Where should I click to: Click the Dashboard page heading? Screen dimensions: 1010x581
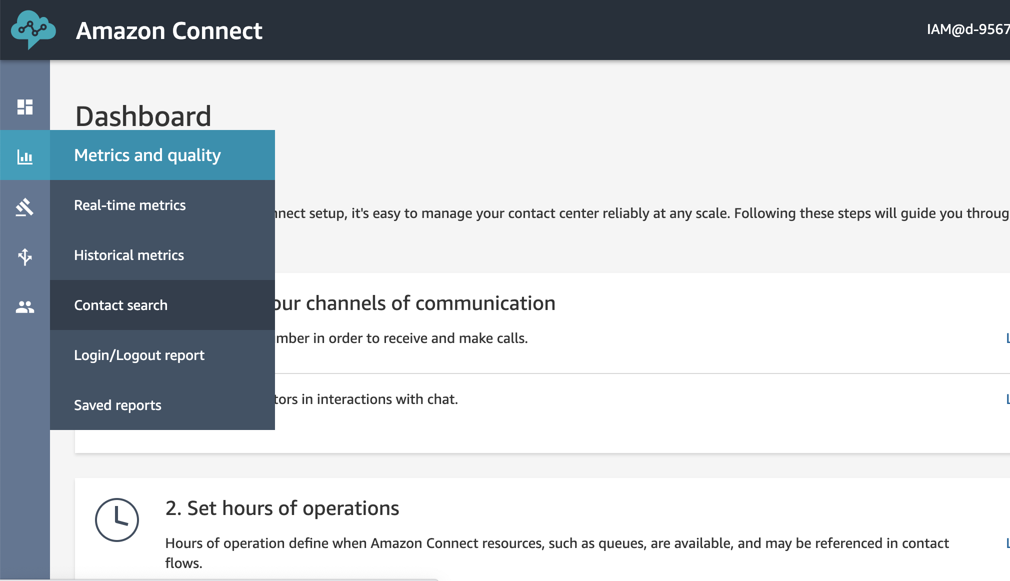tap(143, 116)
